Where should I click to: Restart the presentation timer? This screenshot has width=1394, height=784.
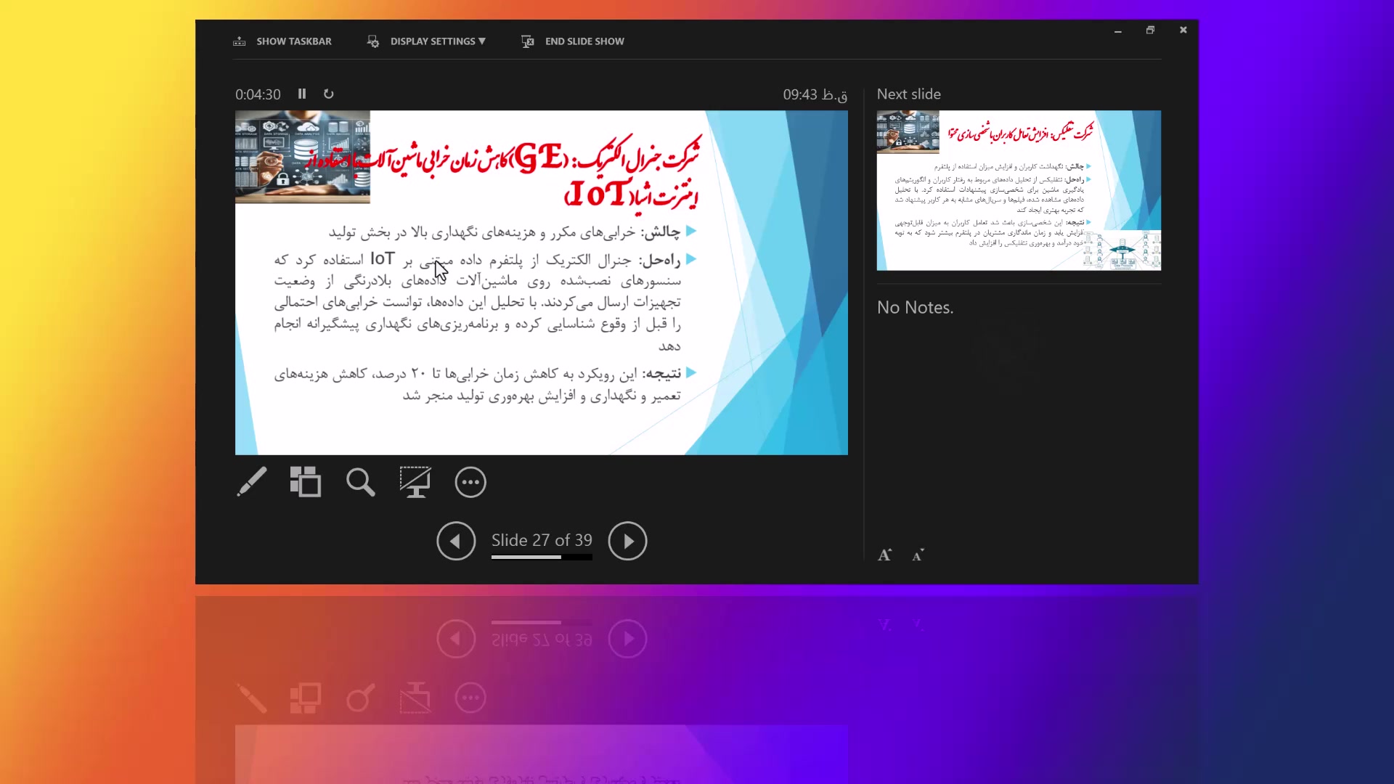tap(328, 94)
